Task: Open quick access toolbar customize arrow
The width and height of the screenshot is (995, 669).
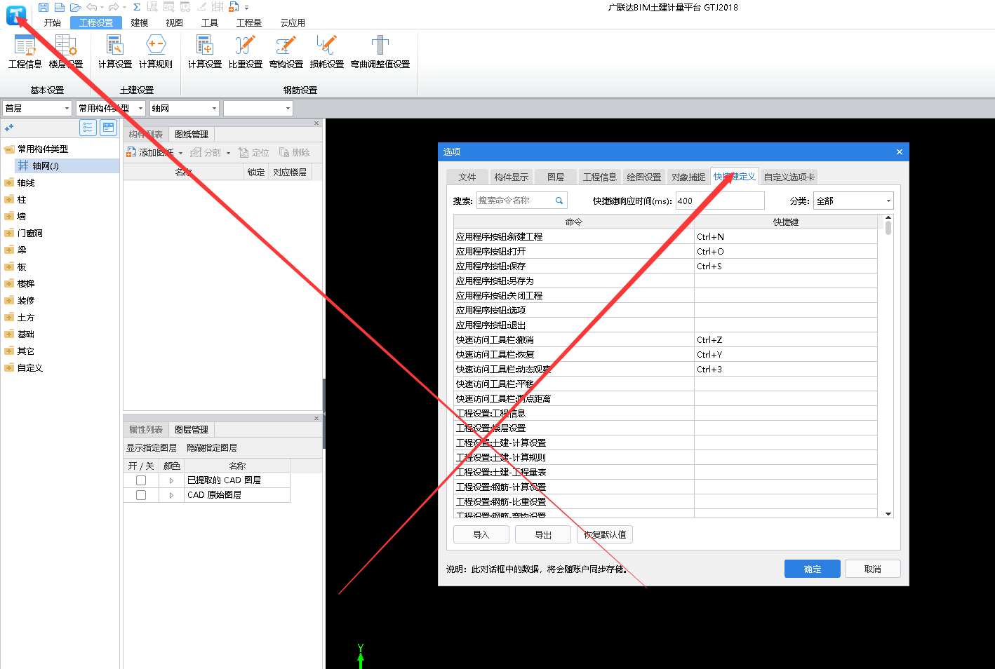Action: click(247, 8)
